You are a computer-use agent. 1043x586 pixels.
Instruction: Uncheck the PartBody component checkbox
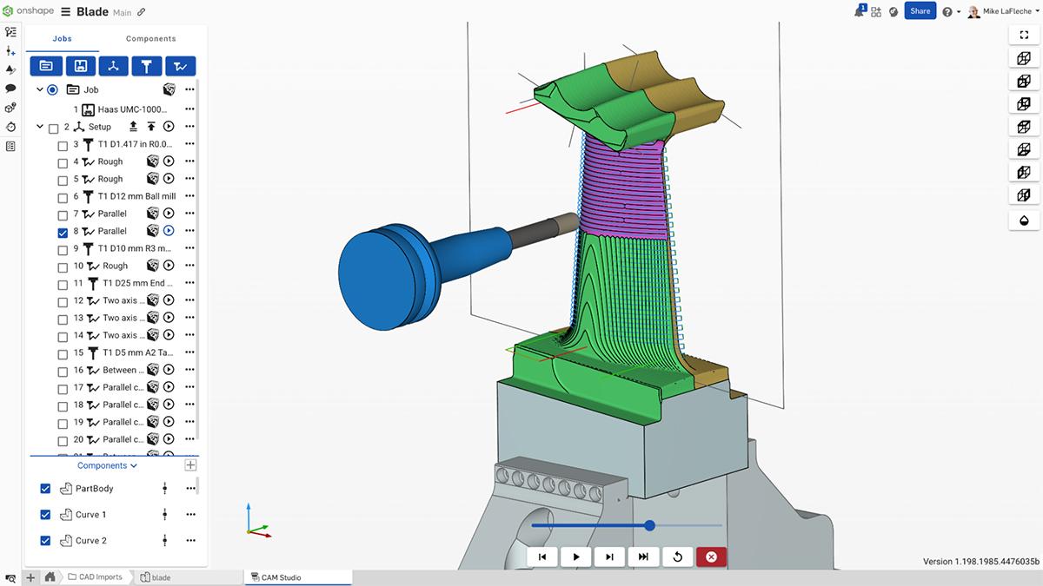tap(46, 489)
